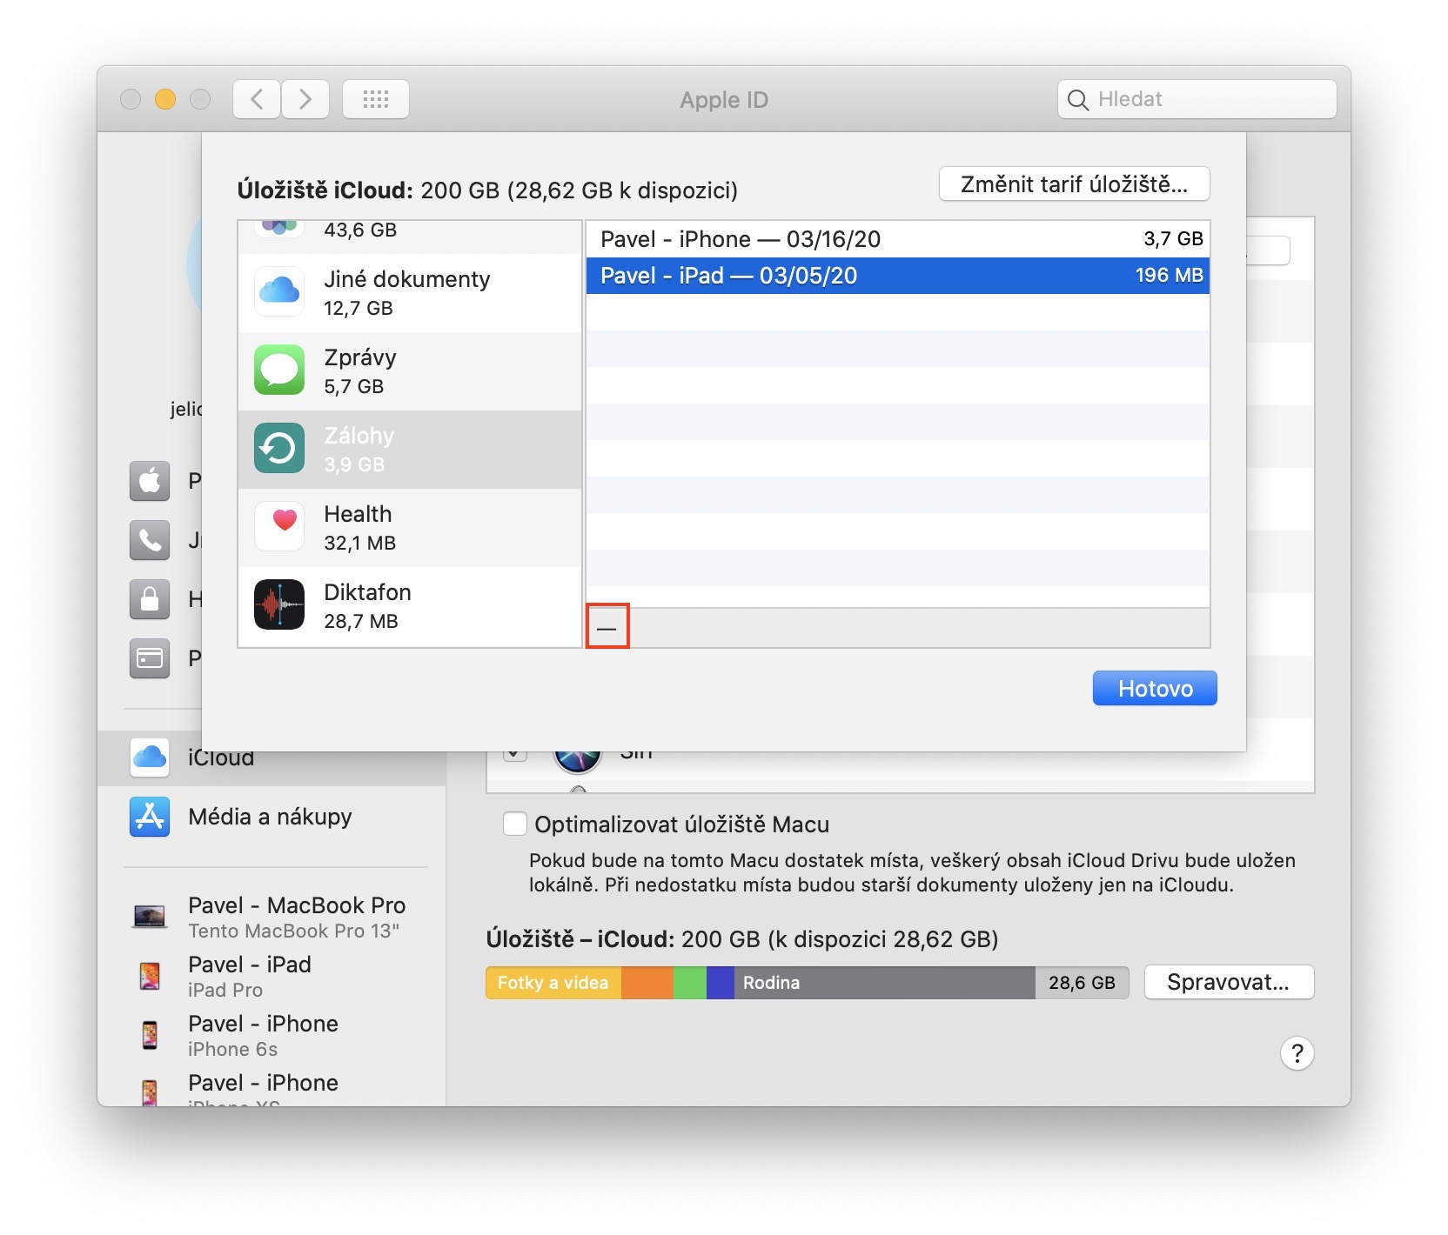Click the gray Rodina storage segment

coord(885,983)
